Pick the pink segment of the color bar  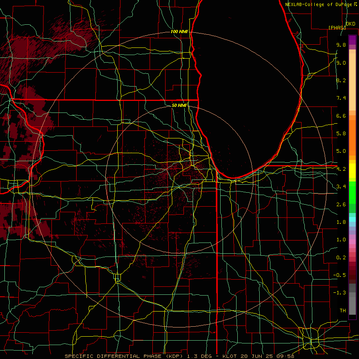click(x=352, y=242)
